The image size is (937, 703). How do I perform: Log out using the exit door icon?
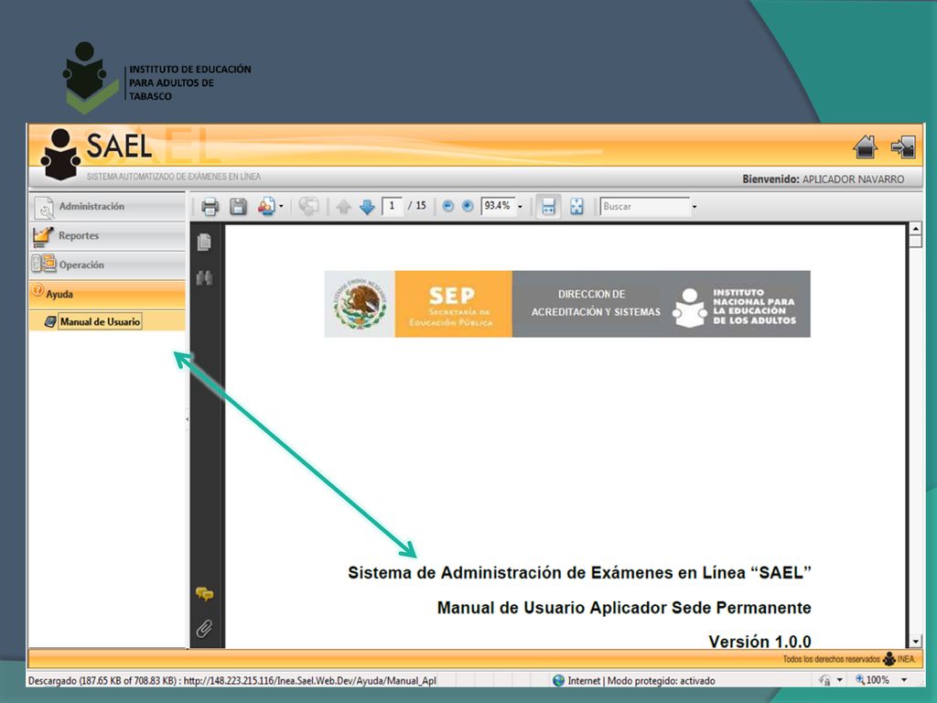(x=903, y=147)
